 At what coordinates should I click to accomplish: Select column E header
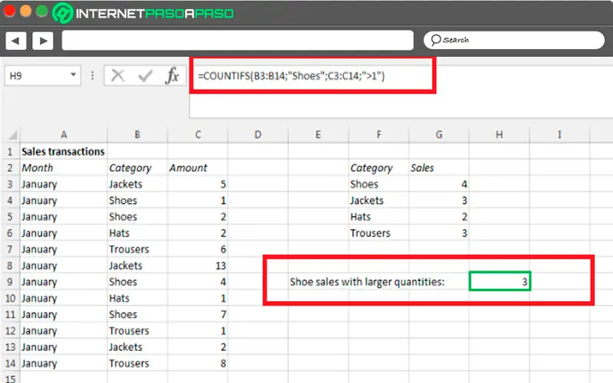318,135
